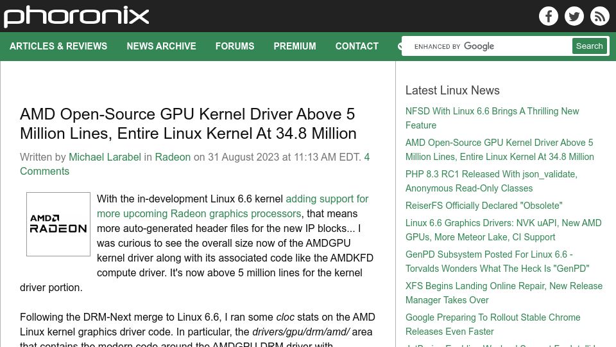Click the article headline about AMD driver
Screen dimensions: 616x347
coord(188,123)
